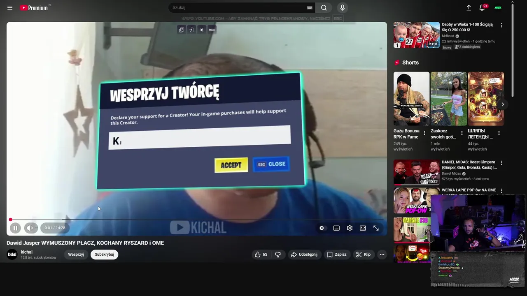
Task: Click the kichal channel avatar
Action: (12, 254)
